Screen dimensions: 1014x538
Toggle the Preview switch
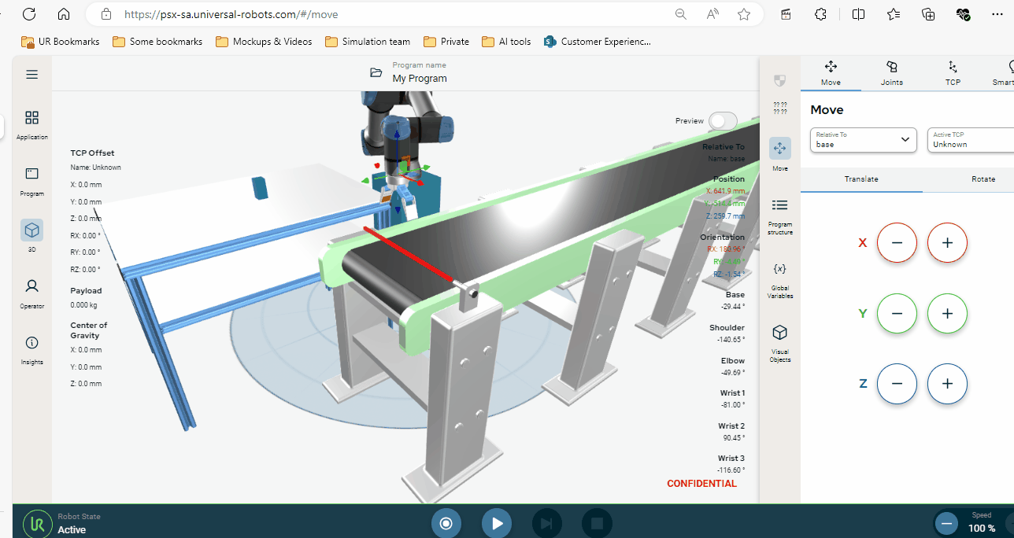pyautogui.click(x=723, y=120)
